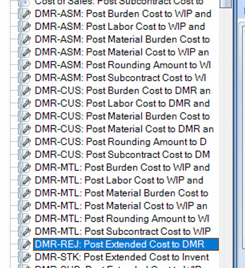This screenshot has height=268, width=245.
Task: Select 'DMR-MTL: Post Material Burden Cost to' row
Action: (122, 193)
